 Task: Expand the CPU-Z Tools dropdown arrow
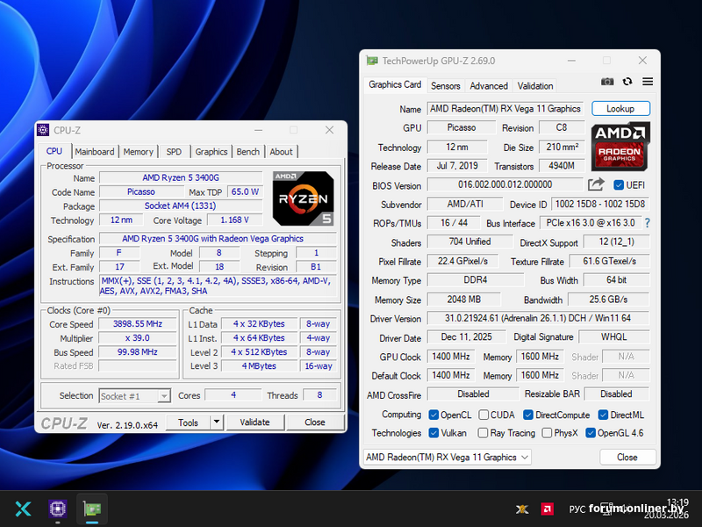[217, 422]
